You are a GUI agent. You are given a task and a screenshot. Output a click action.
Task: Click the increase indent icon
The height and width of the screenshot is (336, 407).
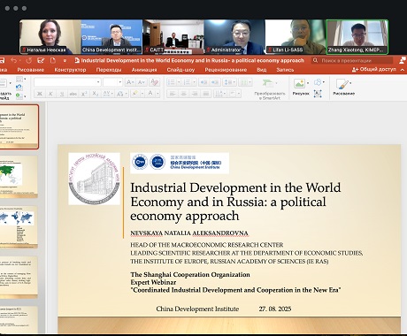pos(215,82)
